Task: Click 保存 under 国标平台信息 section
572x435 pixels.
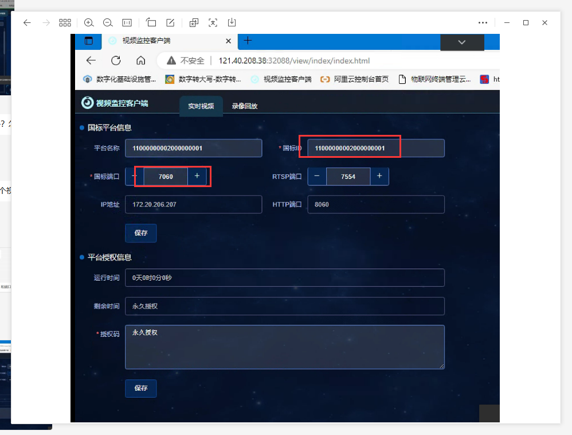Action: click(x=140, y=233)
